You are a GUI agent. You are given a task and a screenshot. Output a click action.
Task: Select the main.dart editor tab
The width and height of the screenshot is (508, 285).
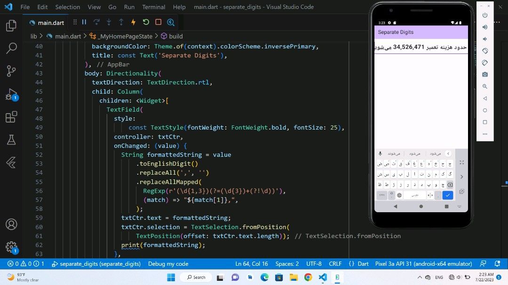47,23
